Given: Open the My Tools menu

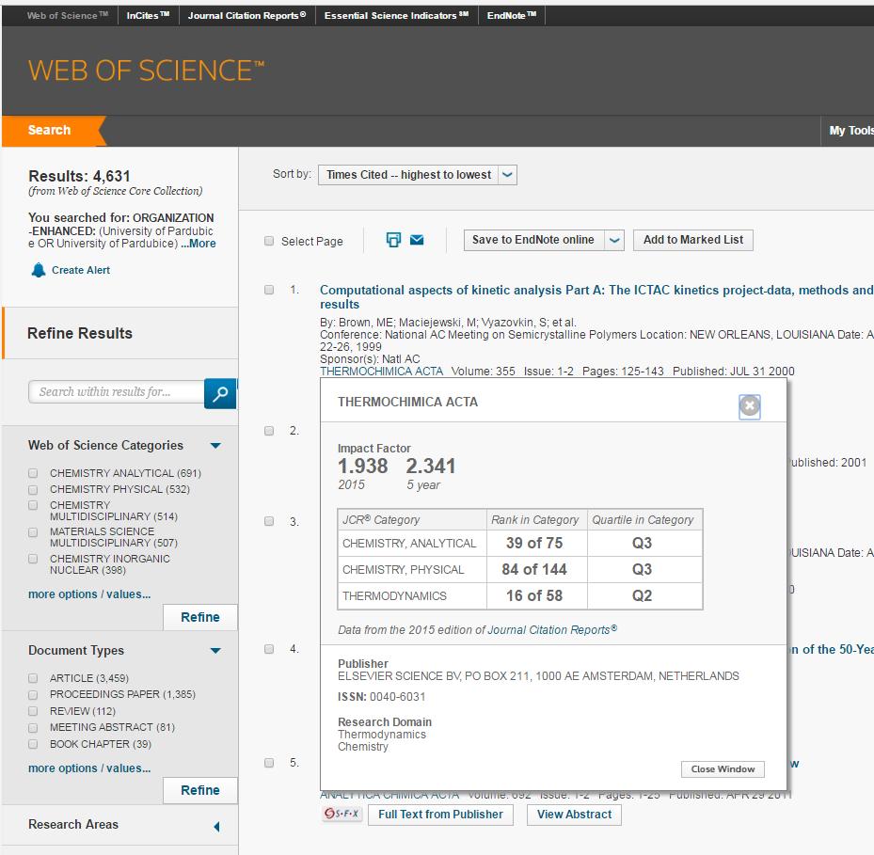Looking at the screenshot, I should [x=851, y=131].
